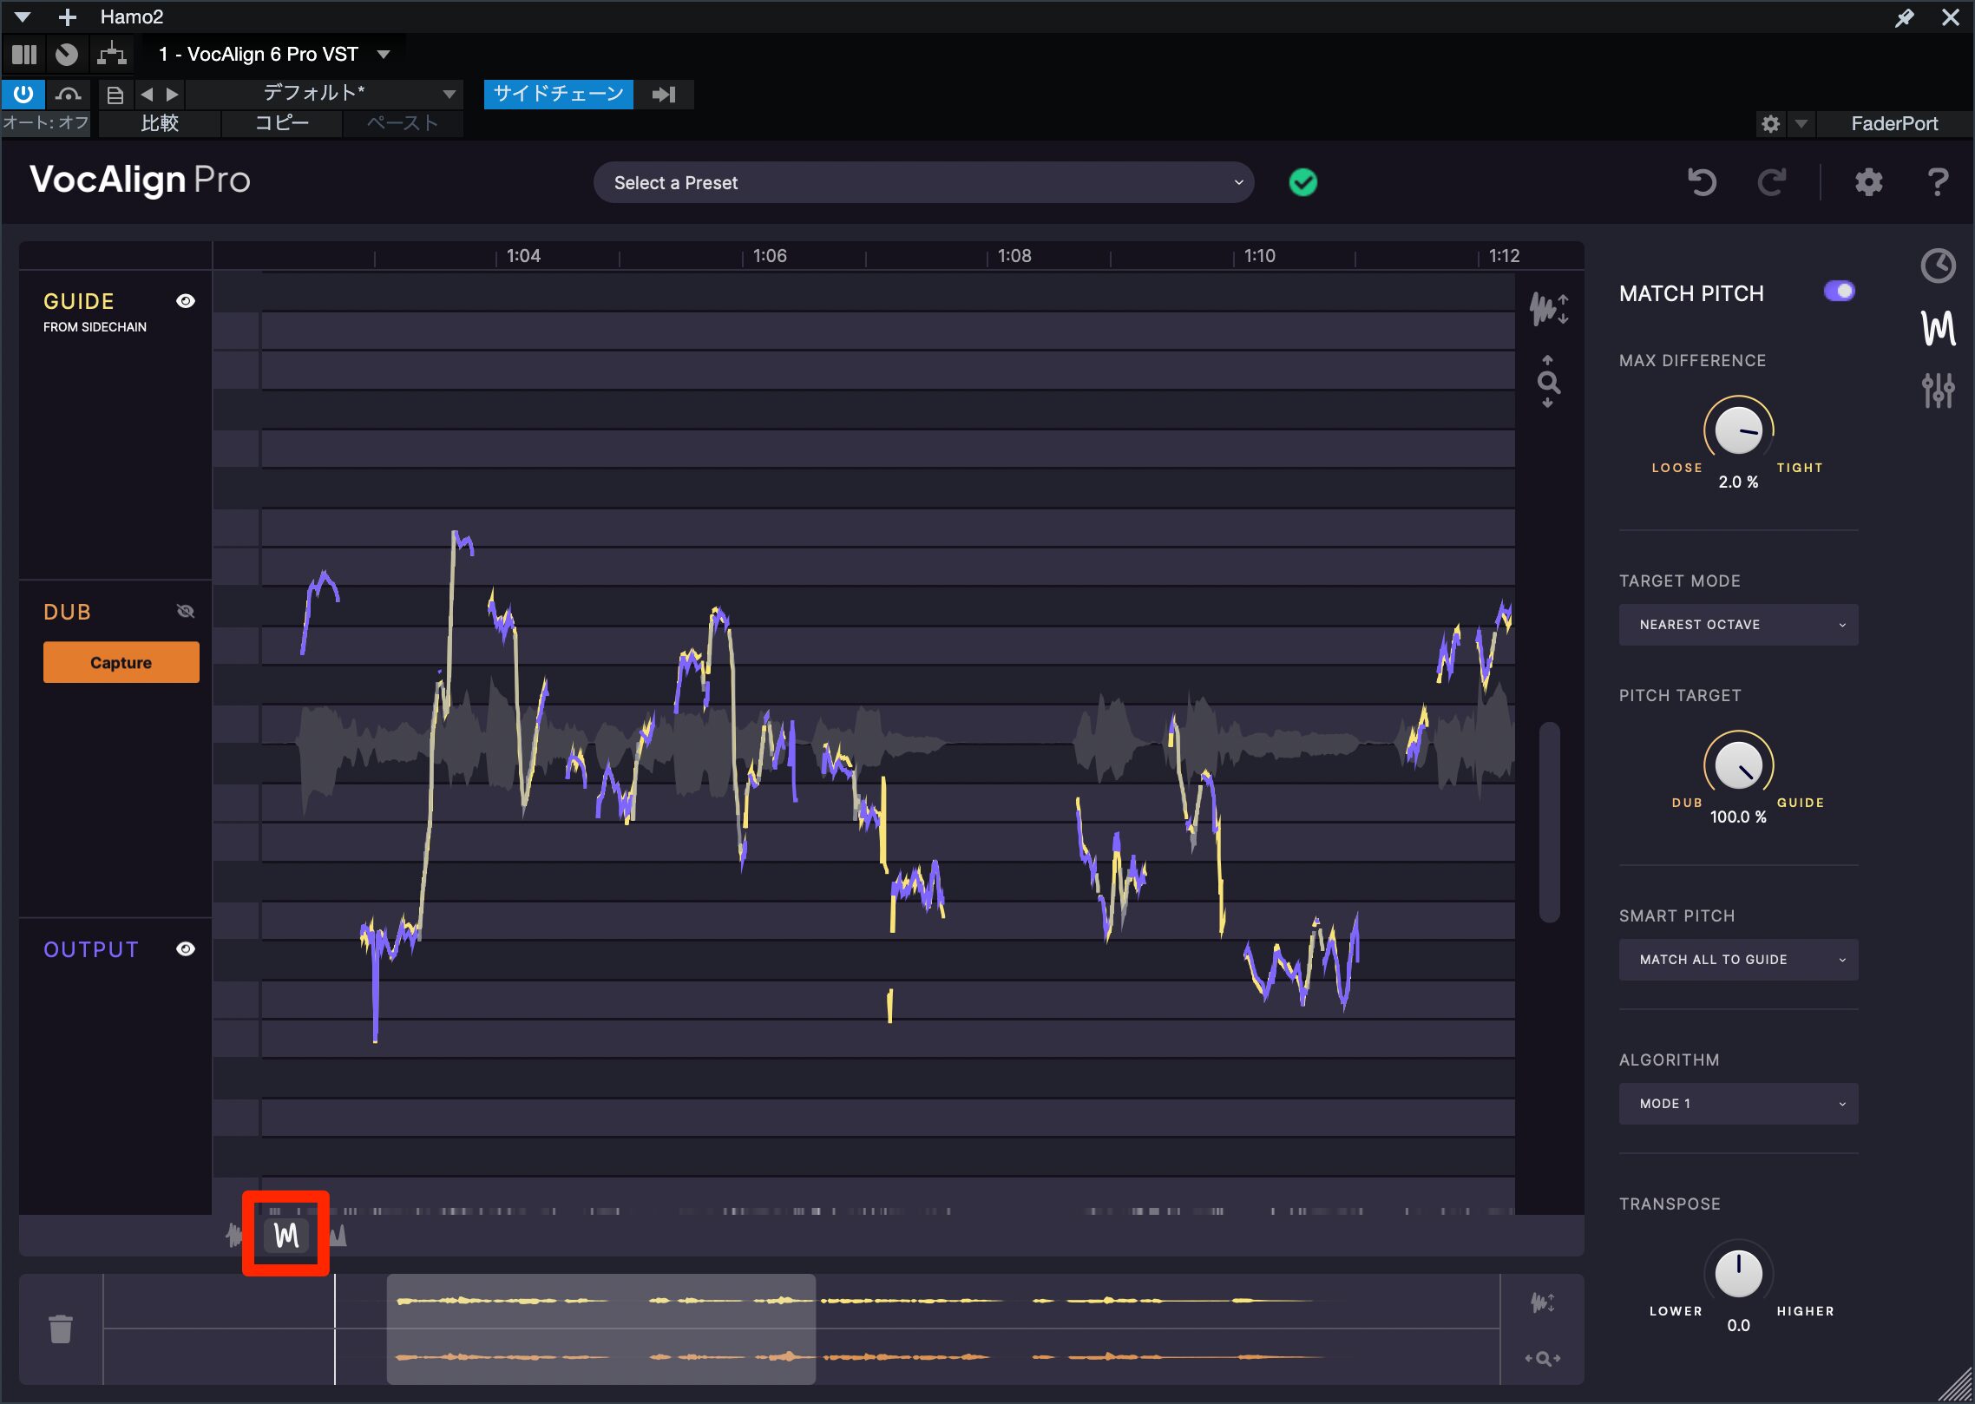This screenshot has width=1975, height=1404.
Task: Open Smart Pitch Match All To Guide dropdown
Action: [1738, 960]
